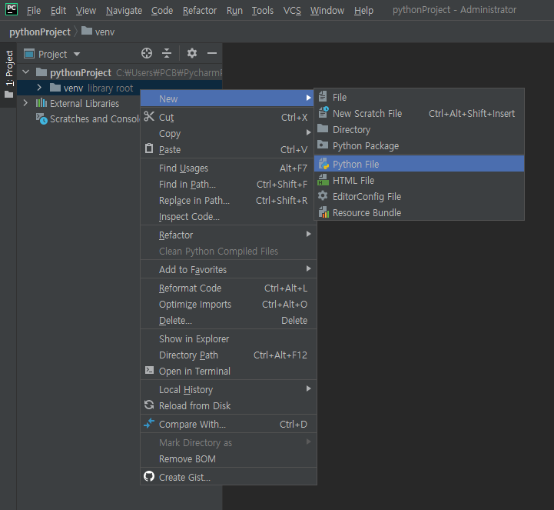Select Remove BOM entry
Image resolution: width=554 pixels, height=510 pixels.
click(x=228, y=458)
